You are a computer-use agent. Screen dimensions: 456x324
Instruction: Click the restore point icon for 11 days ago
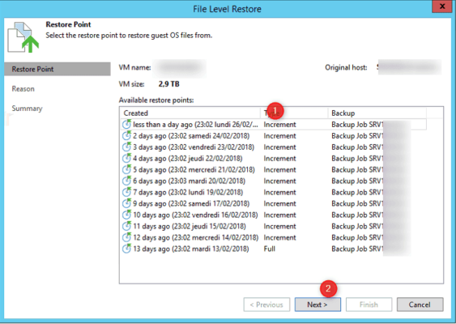click(x=126, y=226)
